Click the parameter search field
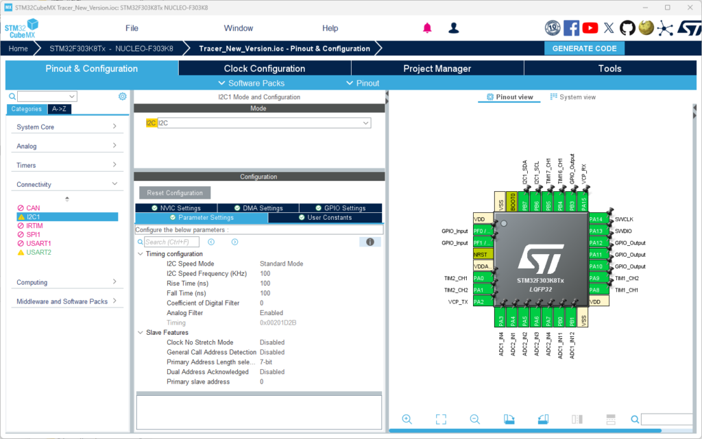Viewport: 702px width, 439px height. [x=171, y=242]
